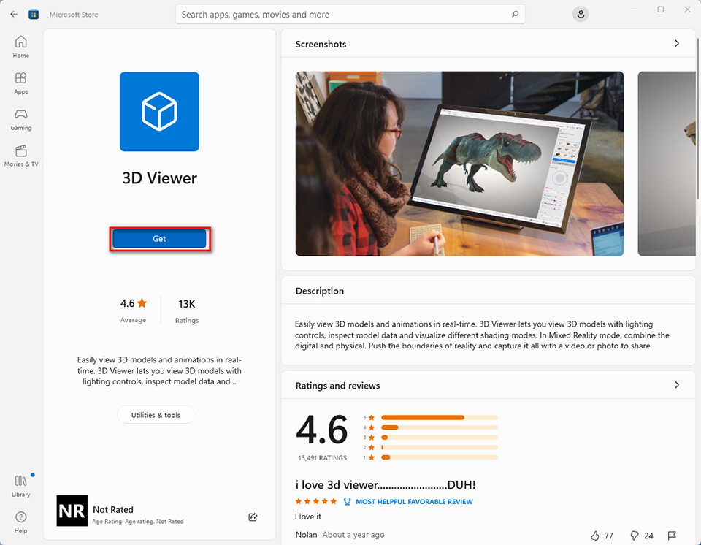The height and width of the screenshot is (545, 701).
Task: Click the 13,491 RATINGS text
Action: click(x=322, y=458)
